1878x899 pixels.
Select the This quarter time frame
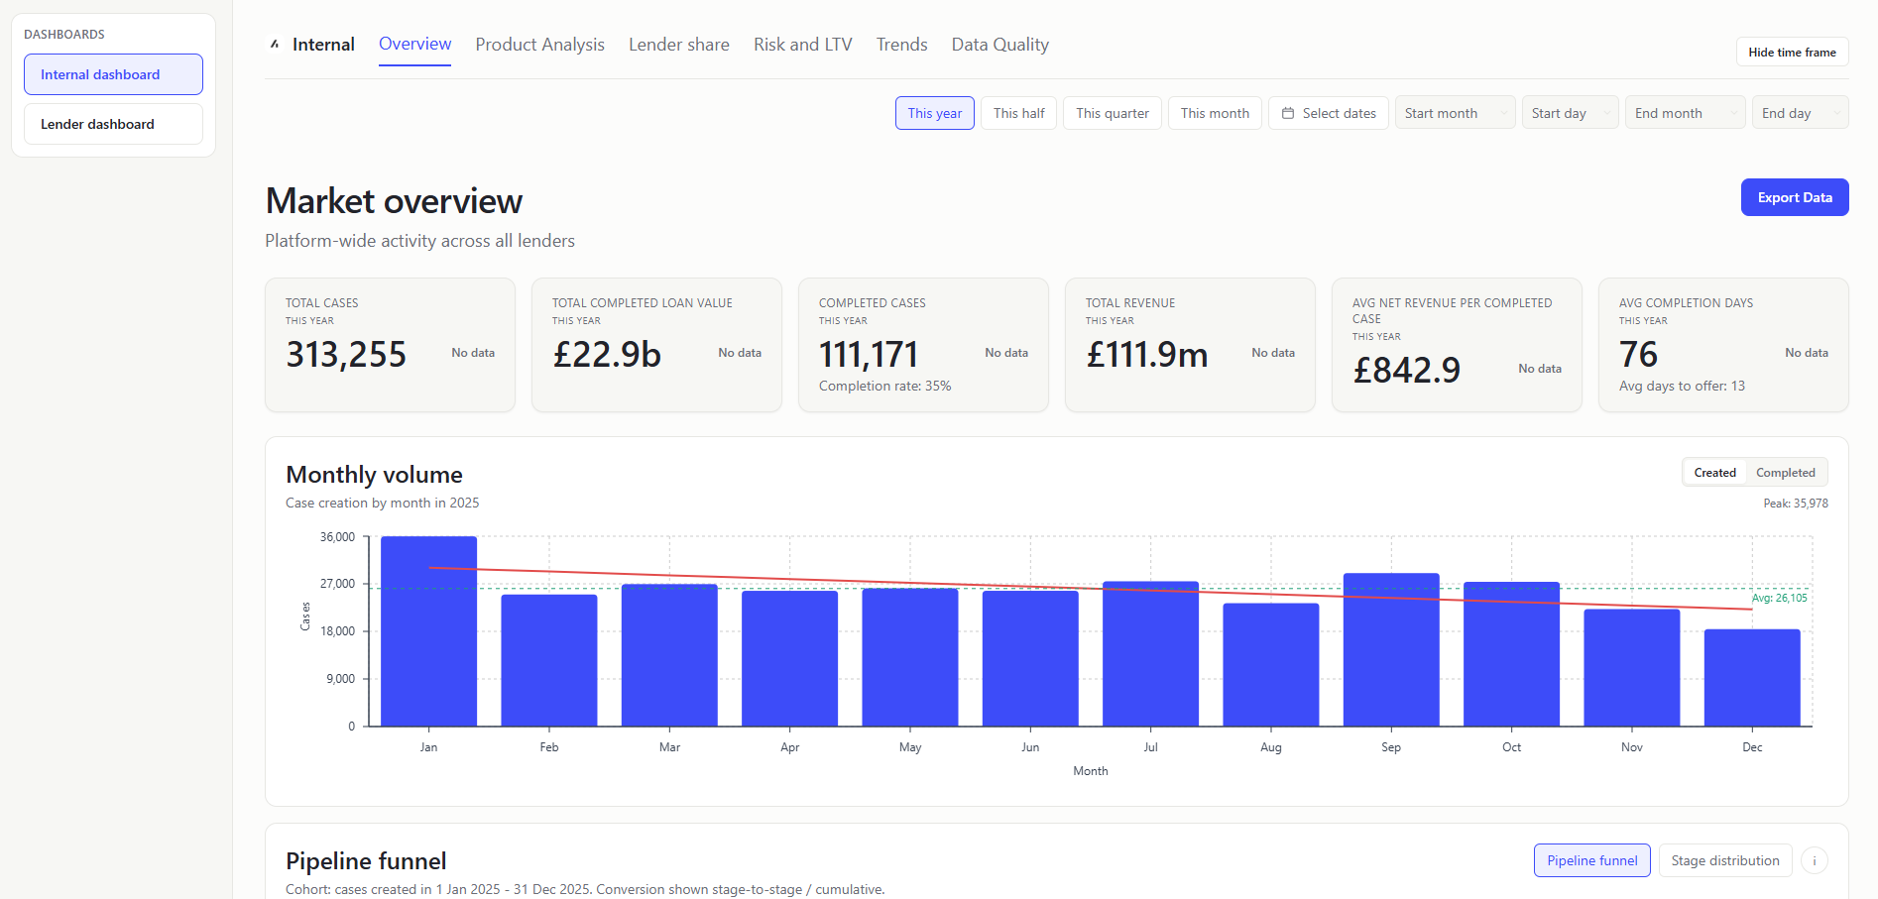coord(1112,113)
